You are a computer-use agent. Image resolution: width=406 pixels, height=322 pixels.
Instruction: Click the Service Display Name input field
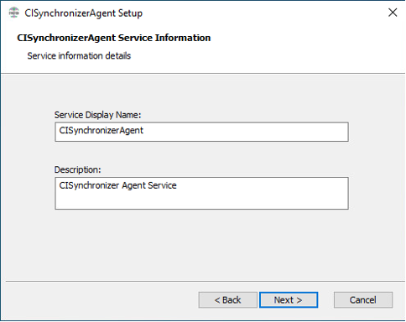coord(201,132)
